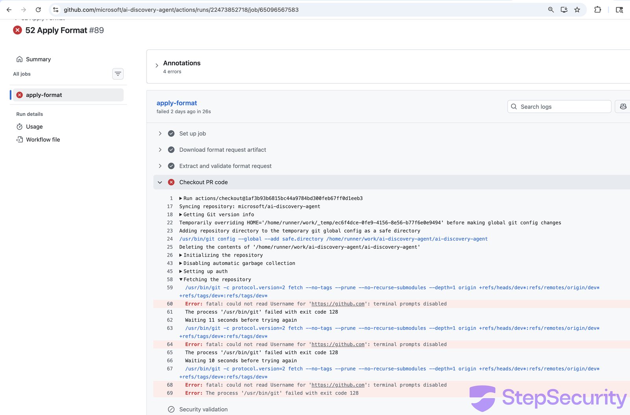This screenshot has width=630, height=415.
Task: Click the Summary home icon
Action: (19, 59)
